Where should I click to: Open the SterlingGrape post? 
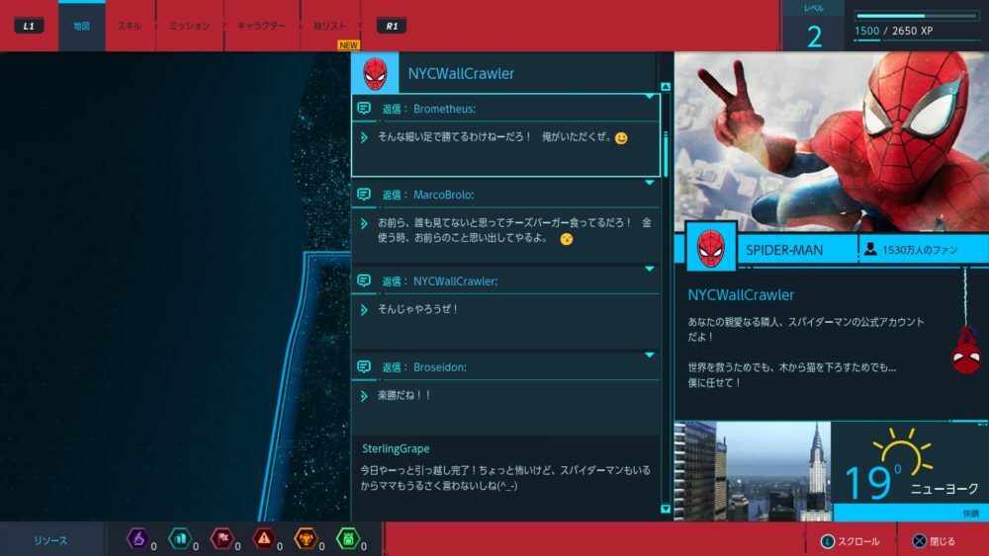[x=505, y=468]
